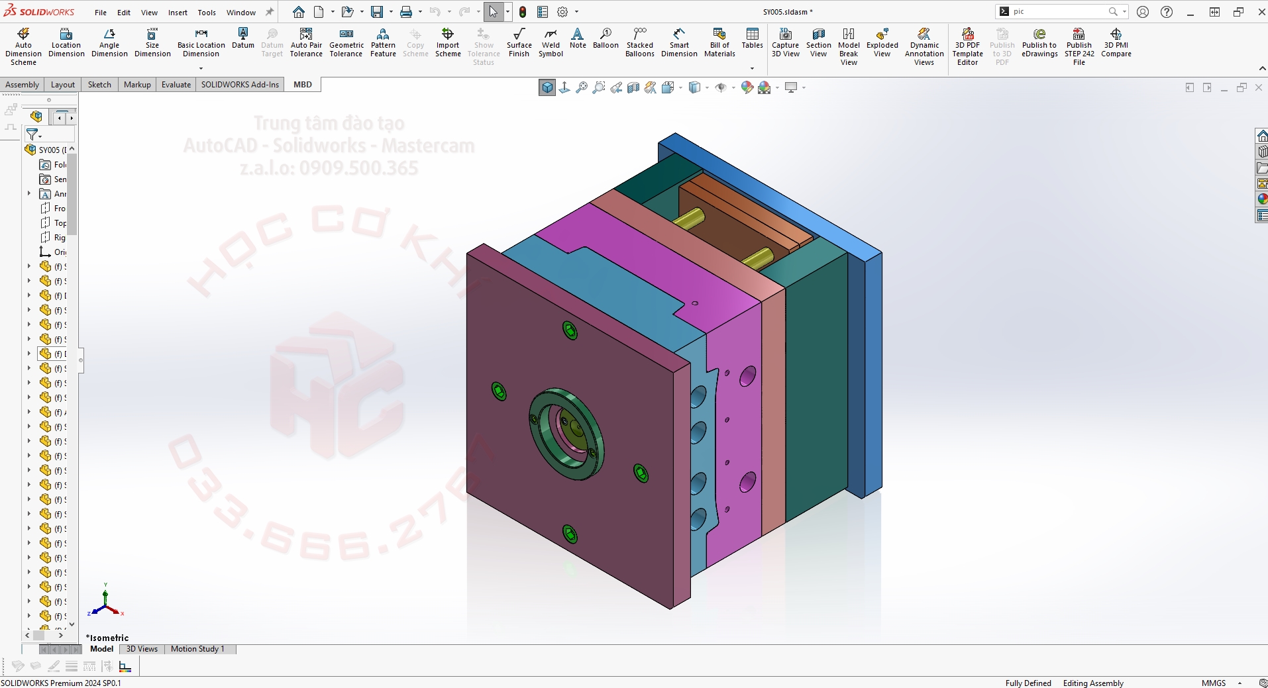
Task: Open Save button dropdown arrow
Action: coord(391,12)
